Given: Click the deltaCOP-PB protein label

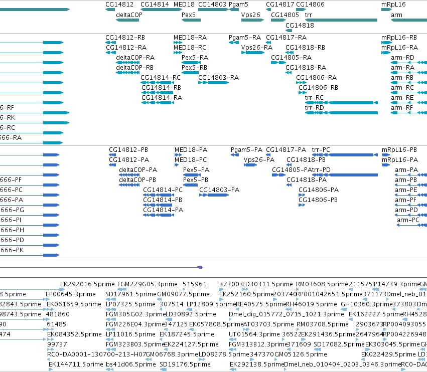Looking at the screenshot, I should pyautogui.click(x=137, y=180).
